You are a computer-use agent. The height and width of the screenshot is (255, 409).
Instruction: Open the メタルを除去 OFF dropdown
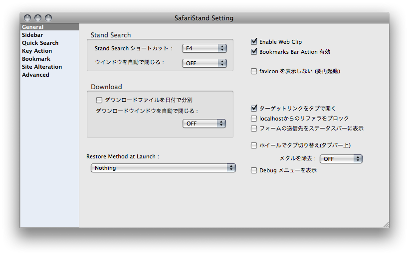[341, 159]
